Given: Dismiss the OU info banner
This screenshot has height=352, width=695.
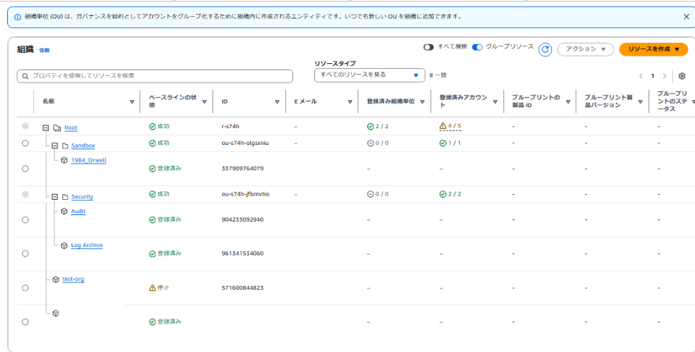Looking at the screenshot, I should [x=686, y=17].
